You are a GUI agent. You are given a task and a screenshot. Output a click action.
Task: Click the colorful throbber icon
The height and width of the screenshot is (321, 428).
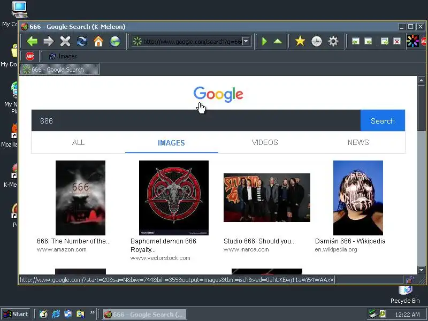(x=412, y=41)
